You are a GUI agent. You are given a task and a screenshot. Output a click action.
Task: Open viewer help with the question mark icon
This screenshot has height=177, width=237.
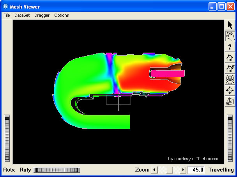(x=230, y=47)
